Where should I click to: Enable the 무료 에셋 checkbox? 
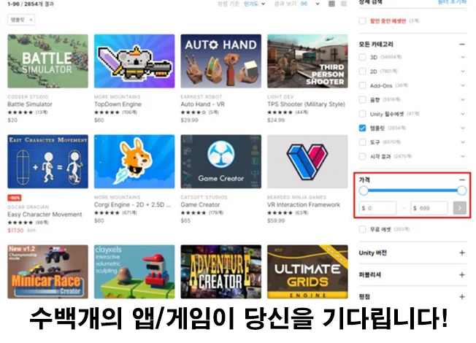coord(362,229)
